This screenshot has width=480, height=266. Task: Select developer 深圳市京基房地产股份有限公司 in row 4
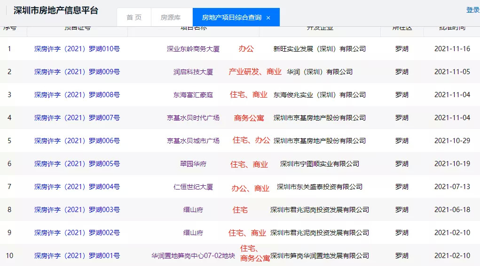[x=320, y=118]
